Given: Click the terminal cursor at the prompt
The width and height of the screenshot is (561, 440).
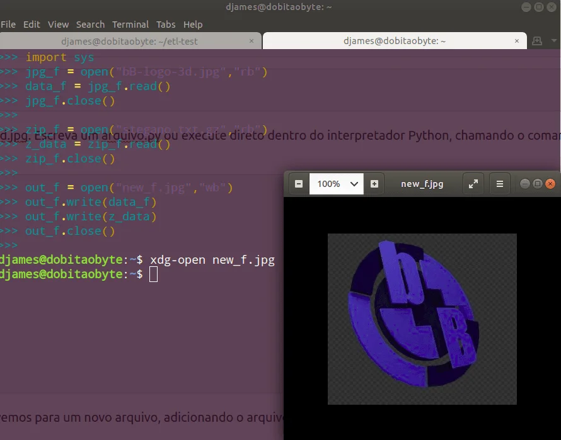Looking at the screenshot, I should click(154, 274).
